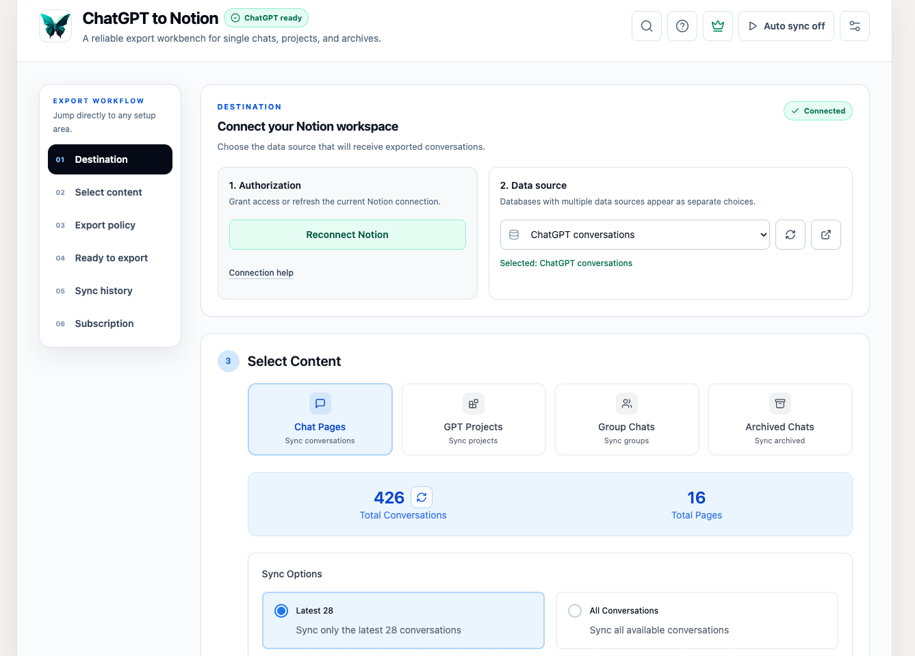Refresh total conversations count icon
This screenshot has height=656, width=915.
(x=422, y=497)
